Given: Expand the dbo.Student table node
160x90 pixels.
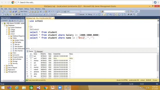Looking at the screenshot, I should pyautogui.click(x=11, y=46).
